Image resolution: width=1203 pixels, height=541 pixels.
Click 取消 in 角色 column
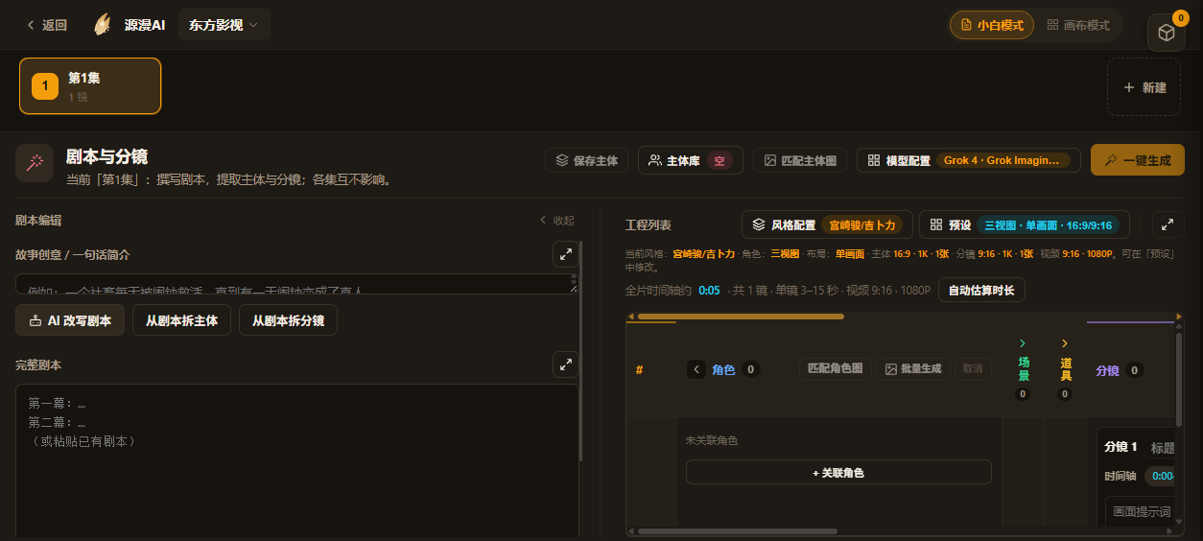[973, 368]
